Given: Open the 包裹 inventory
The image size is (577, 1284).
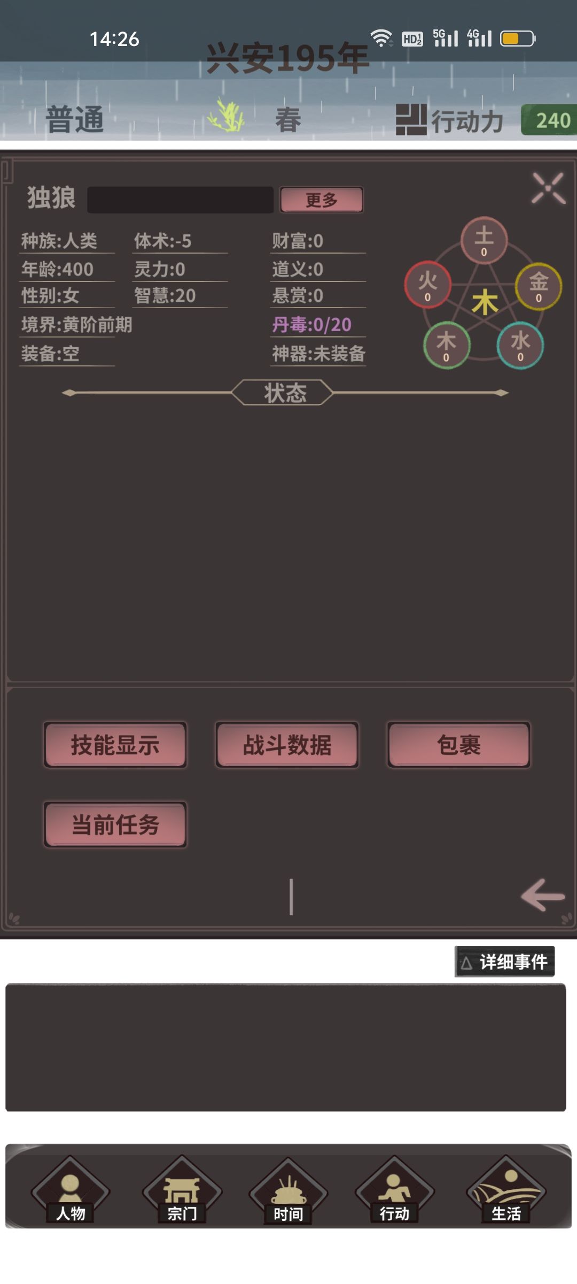Looking at the screenshot, I should tap(459, 745).
